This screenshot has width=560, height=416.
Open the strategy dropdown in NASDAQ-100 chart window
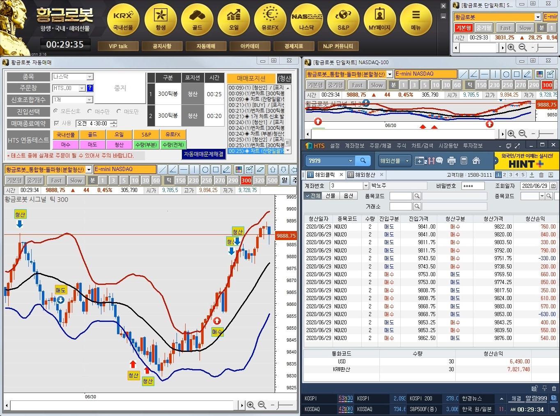tap(390, 74)
